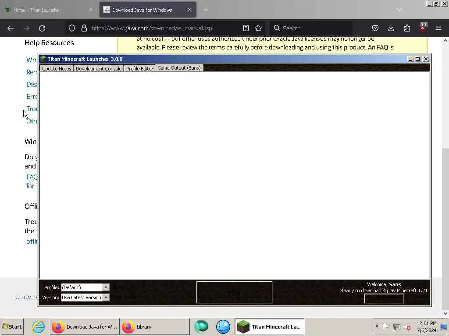449x336 pixels.
Task: Click the green swirl taskbar icon
Action: tap(201, 326)
